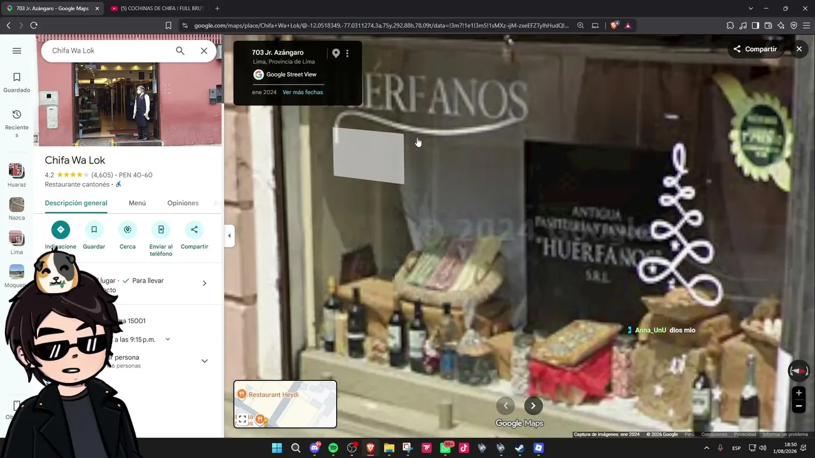Expand opening hours dropdown next to 9:15 p.m.
Viewport: 815px width, 458px height.
pos(167,340)
